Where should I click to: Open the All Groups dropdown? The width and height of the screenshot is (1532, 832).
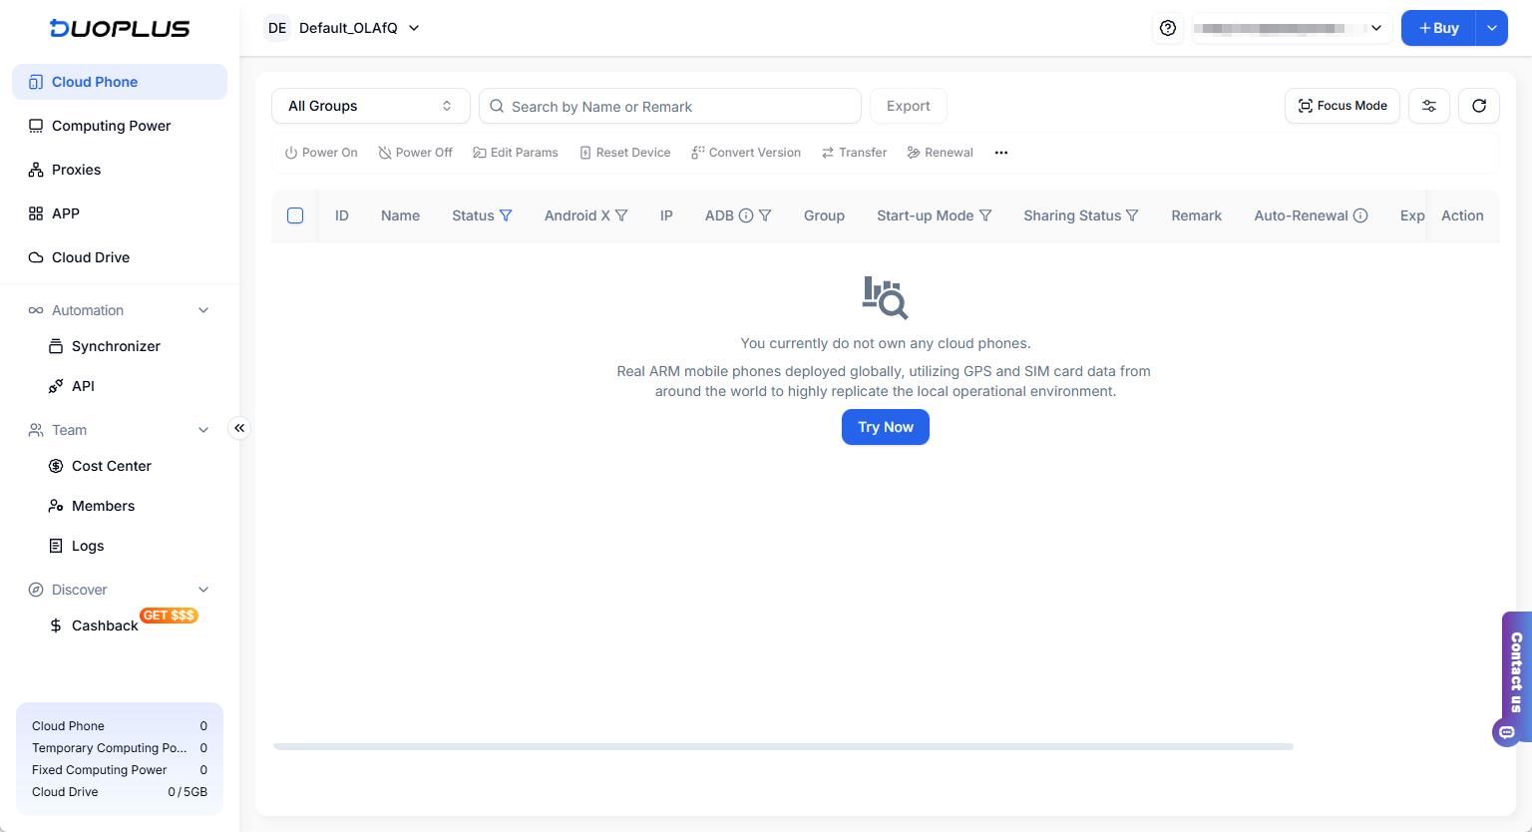pos(370,105)
